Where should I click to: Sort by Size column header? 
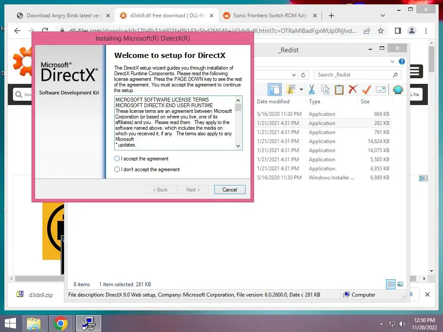click(365, 101)
